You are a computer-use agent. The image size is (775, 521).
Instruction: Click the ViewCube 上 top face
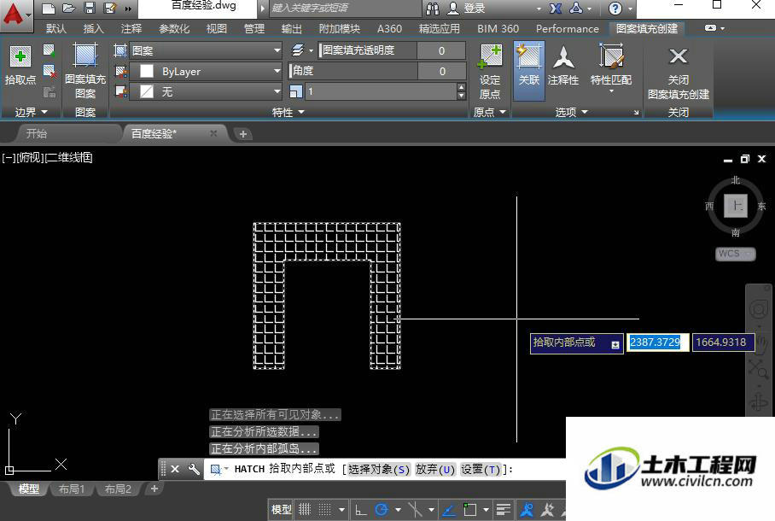coord(736,205)
